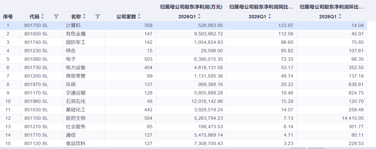Click code 801750.SL
Viewport: 376px width, 149px height.
[36, 25]
